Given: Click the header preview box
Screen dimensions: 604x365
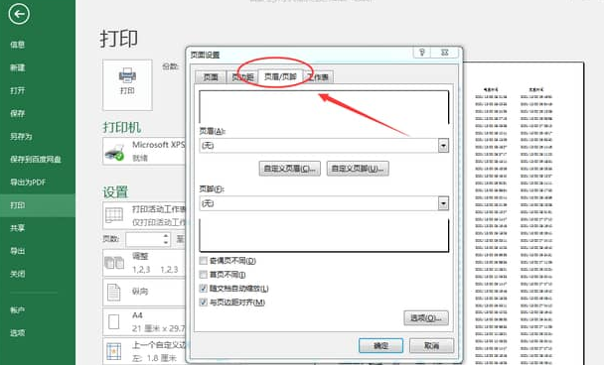Looking at the screenshot, I should click(x=324, y=107).
